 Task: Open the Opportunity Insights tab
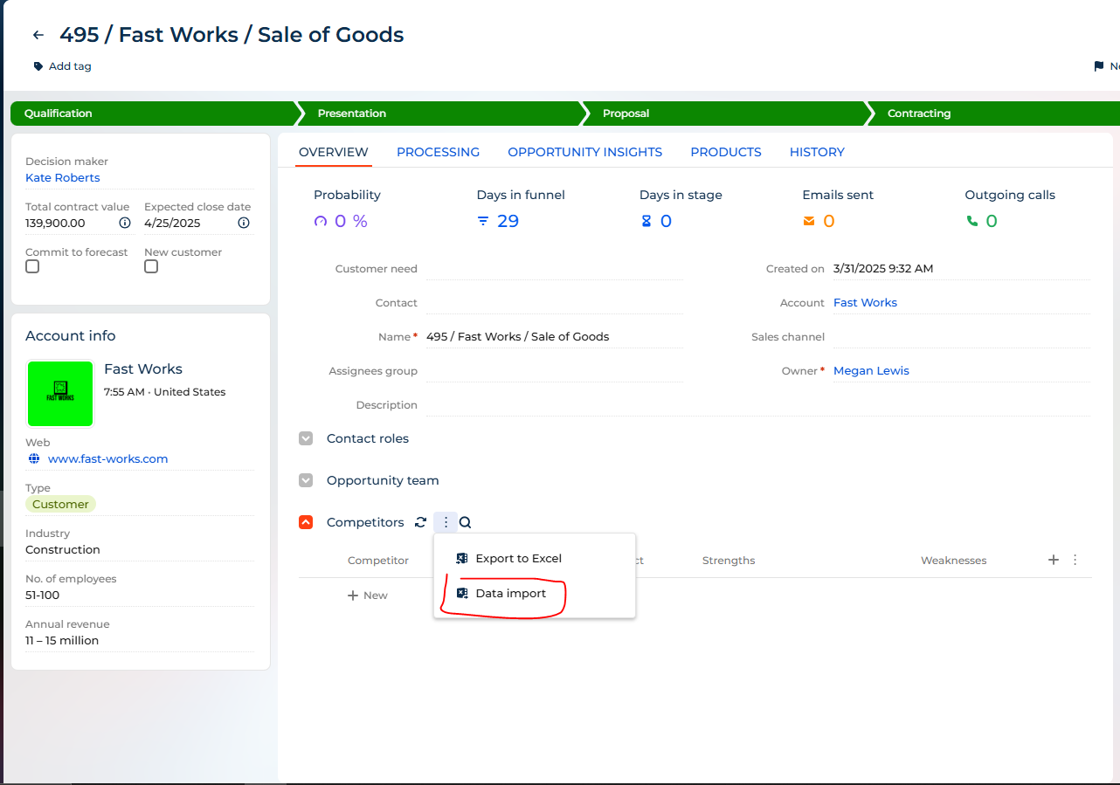point(585,152)
